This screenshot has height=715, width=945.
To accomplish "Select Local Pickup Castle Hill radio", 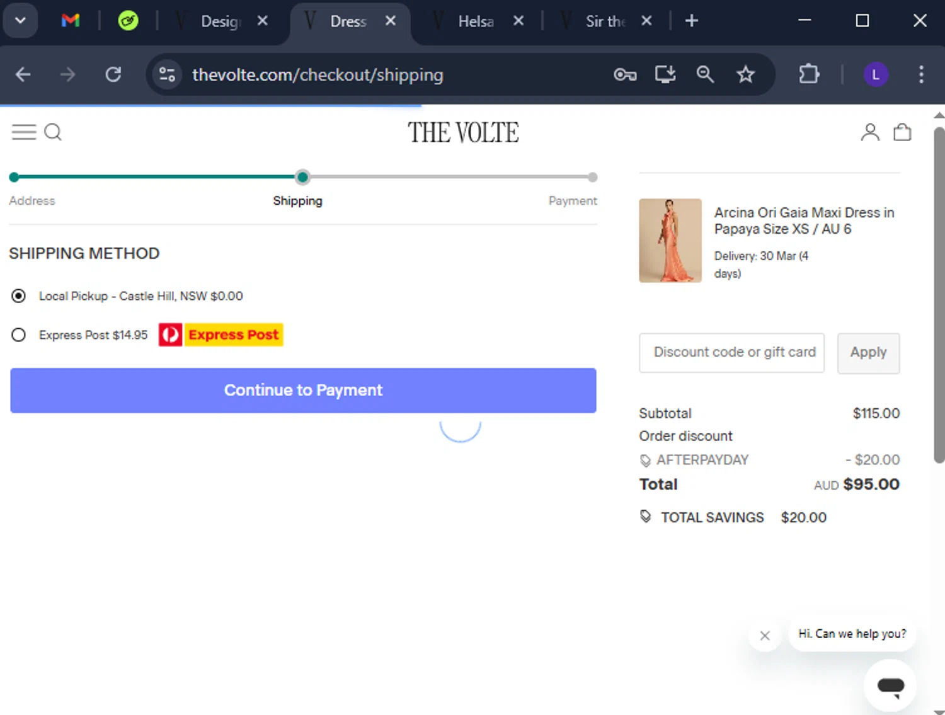I will pyautogui.click(x=19, y=295).
